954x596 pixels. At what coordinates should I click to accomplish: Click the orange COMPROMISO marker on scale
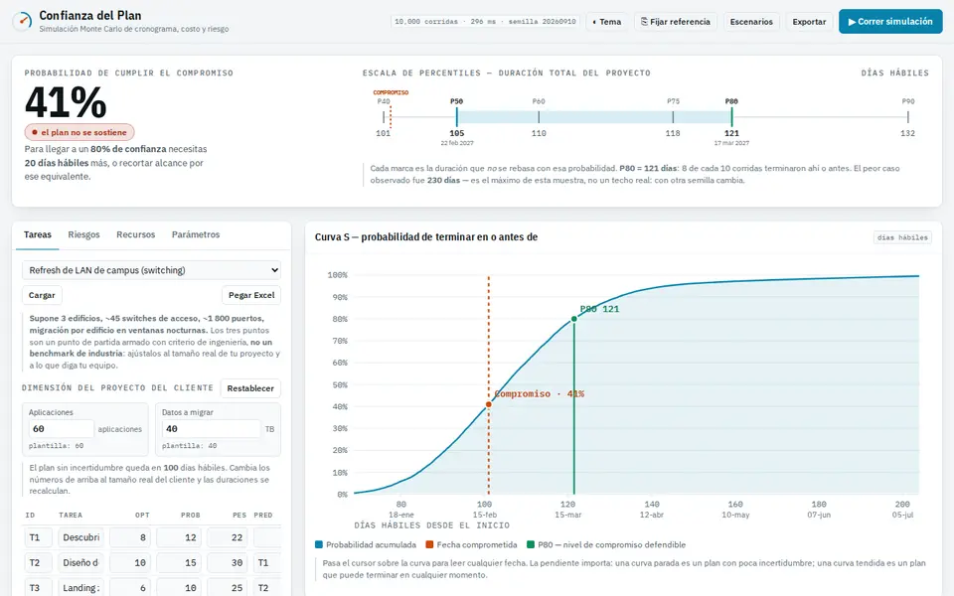click(391, 115)
